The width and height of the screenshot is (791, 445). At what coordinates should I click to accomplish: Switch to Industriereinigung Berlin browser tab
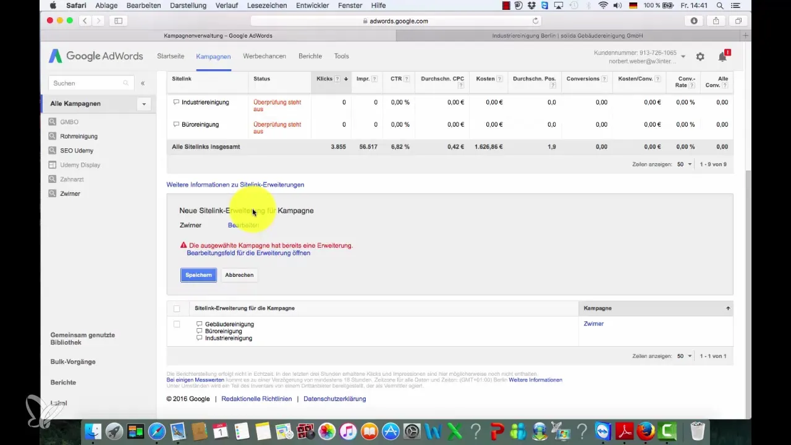[567, 36]
